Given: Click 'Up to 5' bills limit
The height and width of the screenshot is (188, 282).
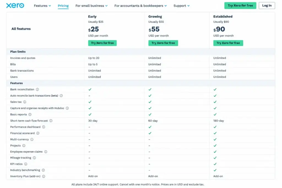Looking at the screenshot, I should tap(93, 64).
